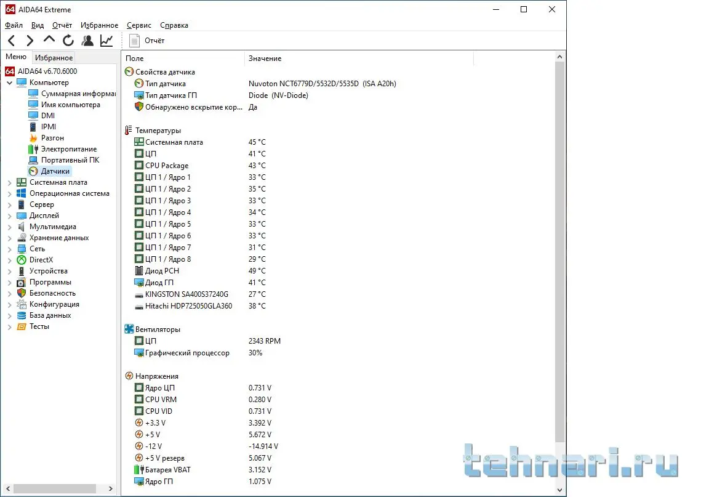This screenshot has width=709, height=497.
Task: Click the tree panel horizontal scrollbar right arrow
Action: [x=110, y=489]
